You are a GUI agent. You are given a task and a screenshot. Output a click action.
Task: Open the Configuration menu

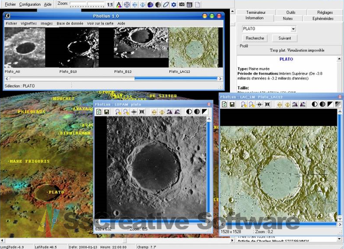(29, 4)
